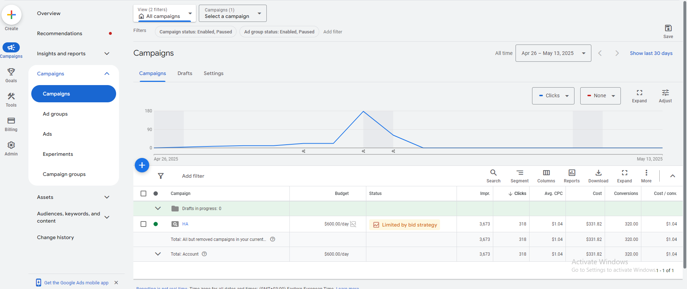Click the Download icon in table toolbar
687x289 pixels.
tap(598, 173)
